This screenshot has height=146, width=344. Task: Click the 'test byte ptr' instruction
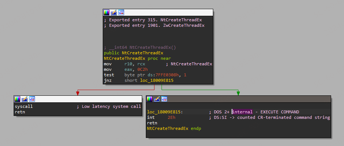coord(145,75)
